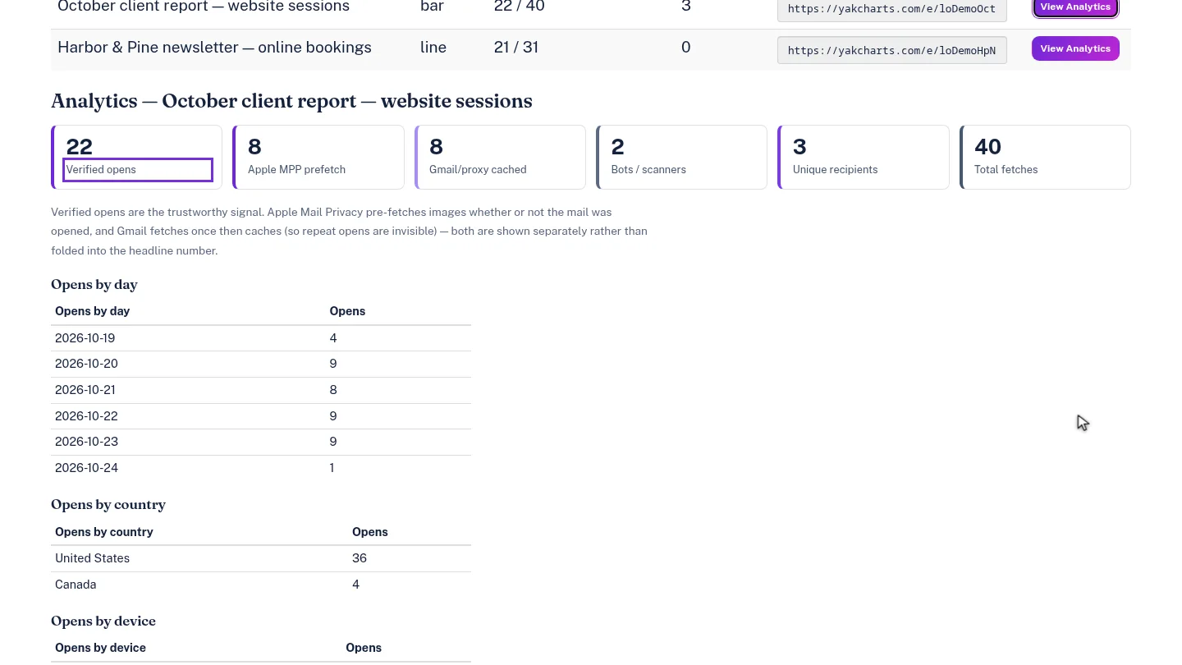
Task: Select the loDemoHpN embed URL field
Action: tap(891, 50)
